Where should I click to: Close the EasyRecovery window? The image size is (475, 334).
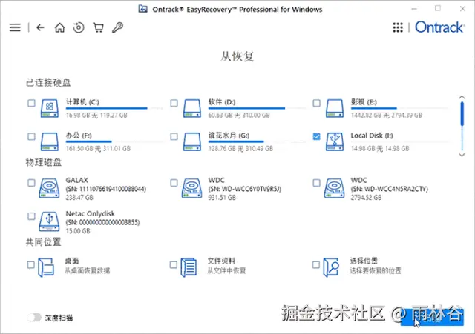pyautogui.click(x=462, y=9)
